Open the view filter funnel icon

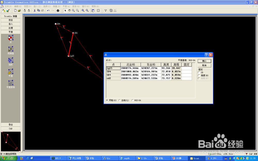point(106,11)
